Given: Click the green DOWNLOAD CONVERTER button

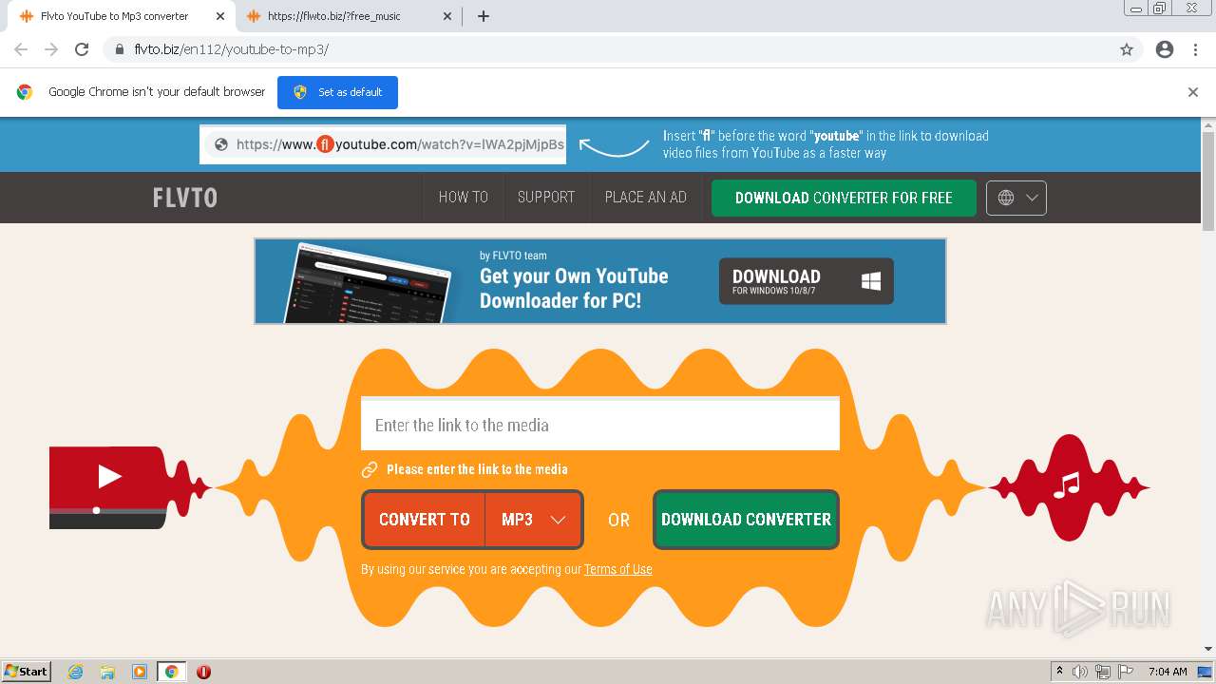Looking at the screenshot, I should tap(746, 520).
